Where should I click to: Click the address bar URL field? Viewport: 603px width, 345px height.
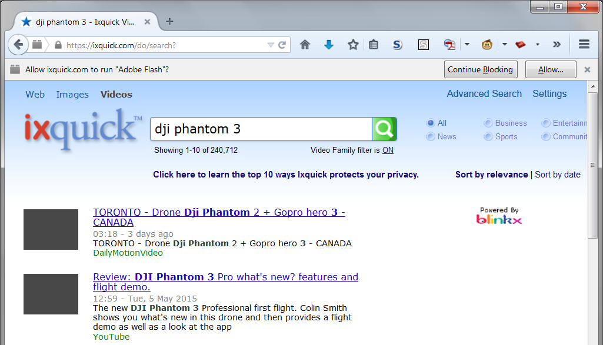[165, 45]
